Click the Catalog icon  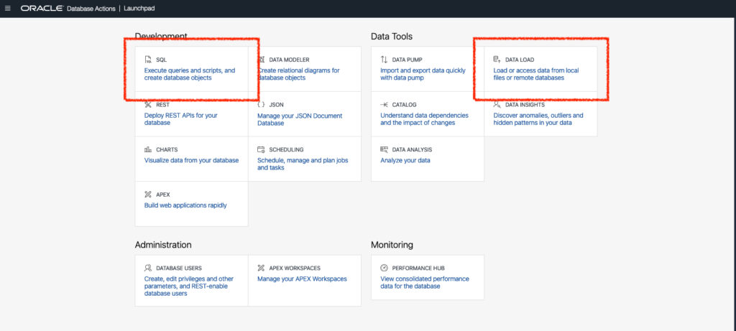click(x=384, y=105)
